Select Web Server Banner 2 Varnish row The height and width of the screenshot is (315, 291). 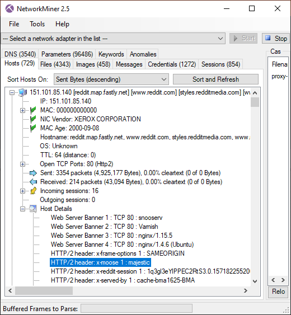click(105, 227)
